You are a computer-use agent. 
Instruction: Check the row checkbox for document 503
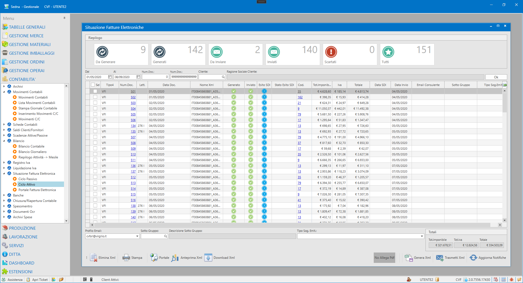point(95,103)
